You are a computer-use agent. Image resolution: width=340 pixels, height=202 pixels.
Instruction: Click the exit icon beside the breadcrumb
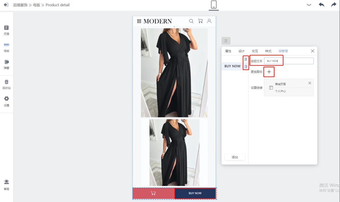pos(6,5)
